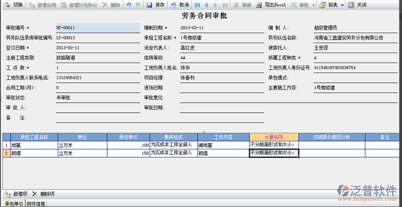Click the 审批编号 field NT-00011
Screen dimensions: 402x207
tap(97, 28)
